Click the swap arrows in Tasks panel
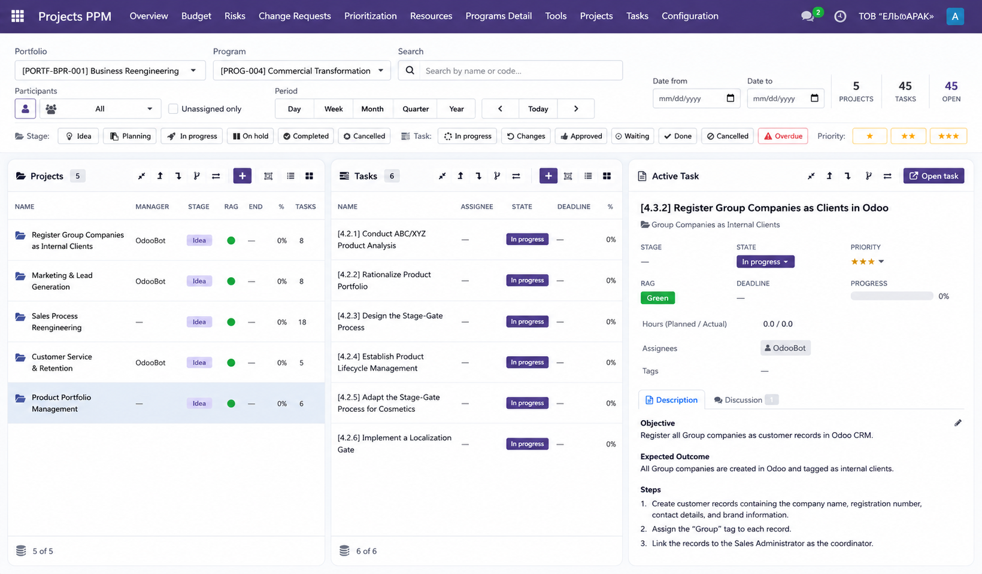Screen dimensions: 982x574 516,176
